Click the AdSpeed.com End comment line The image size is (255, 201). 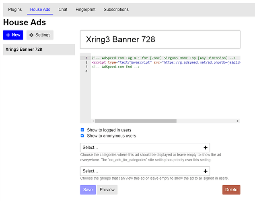tap(116, 67)
